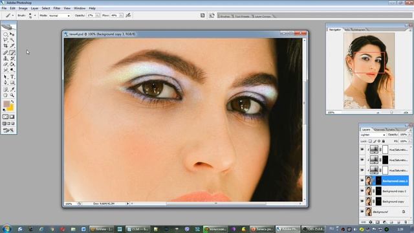Hide the Background copy 2 layer
This screenshot has height=233, width=414.
point(362,191)
